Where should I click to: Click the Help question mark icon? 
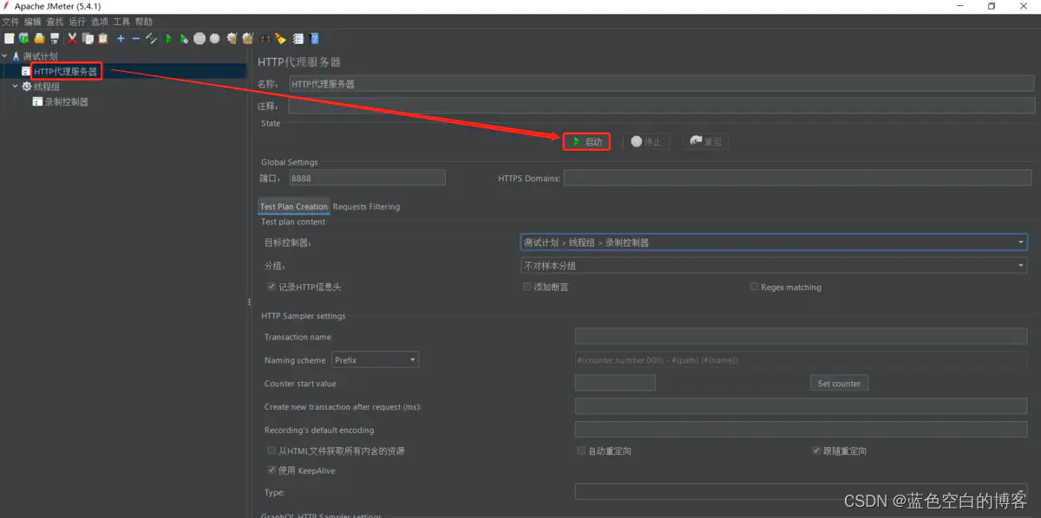[x=314, y=38]
